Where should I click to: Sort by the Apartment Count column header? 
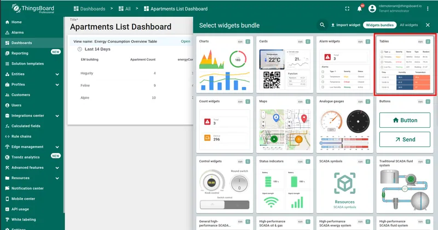pyautogui.click(x=143, y=60)
